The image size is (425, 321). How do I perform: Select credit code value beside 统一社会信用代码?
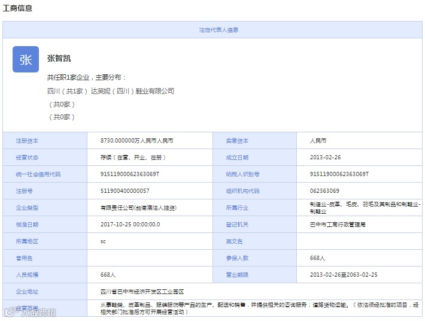tap(130, 174)
